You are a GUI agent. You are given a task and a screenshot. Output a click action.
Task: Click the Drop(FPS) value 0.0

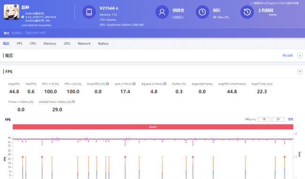98,92
